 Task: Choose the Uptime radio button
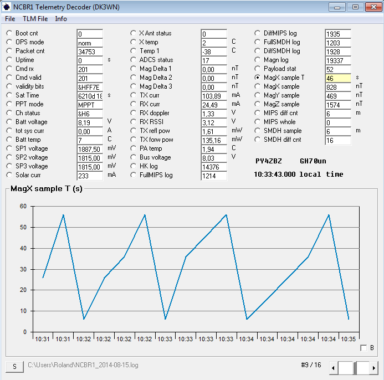(x=9, y=60)
